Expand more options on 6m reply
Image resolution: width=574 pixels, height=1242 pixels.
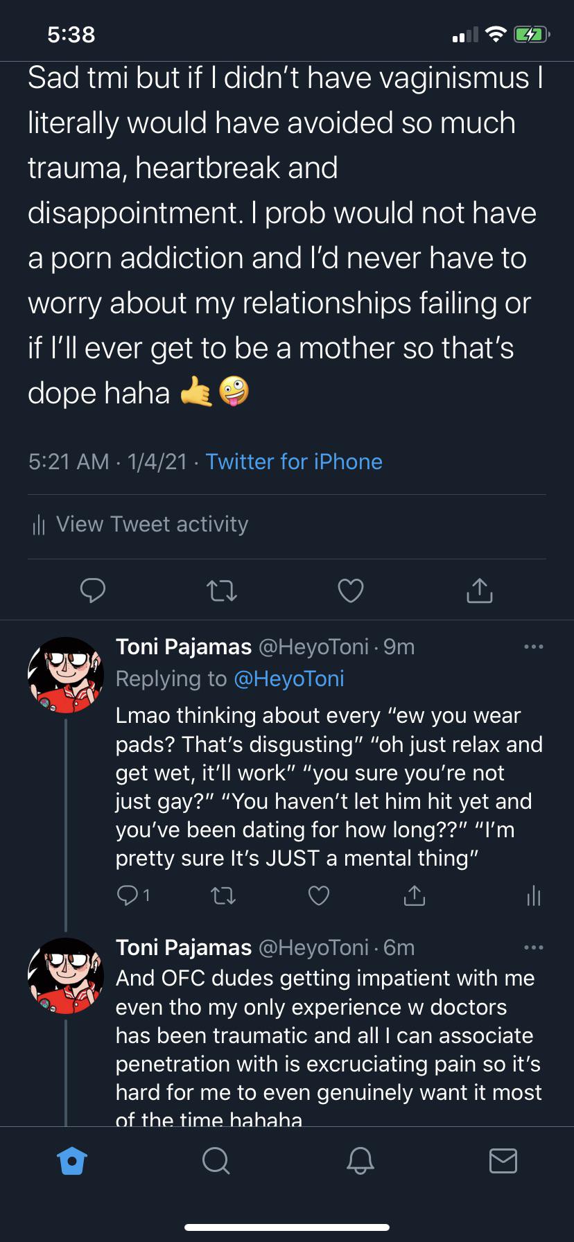tap(533, 947)
